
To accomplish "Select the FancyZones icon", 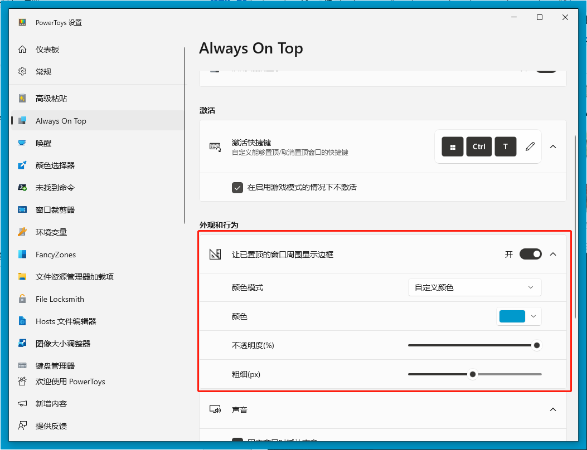I will [22, 255].
